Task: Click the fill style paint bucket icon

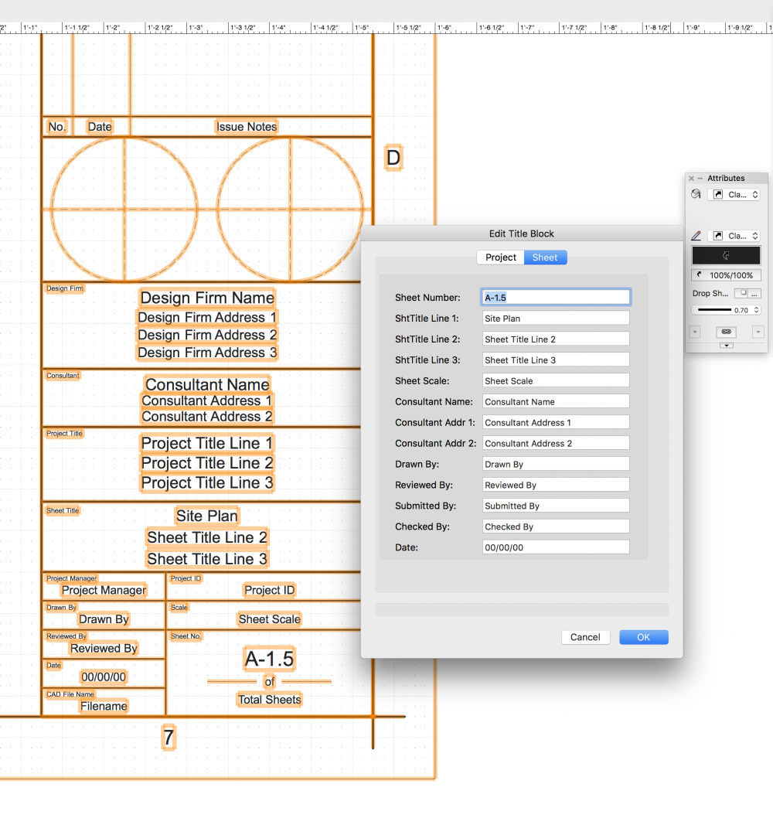Action: (x=696, y=195)
